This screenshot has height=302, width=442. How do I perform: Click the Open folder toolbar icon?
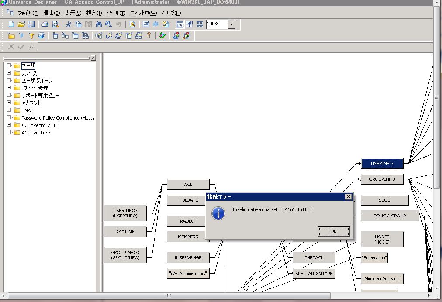21,24
